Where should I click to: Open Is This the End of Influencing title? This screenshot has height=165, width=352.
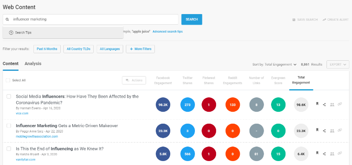point(60,149)
